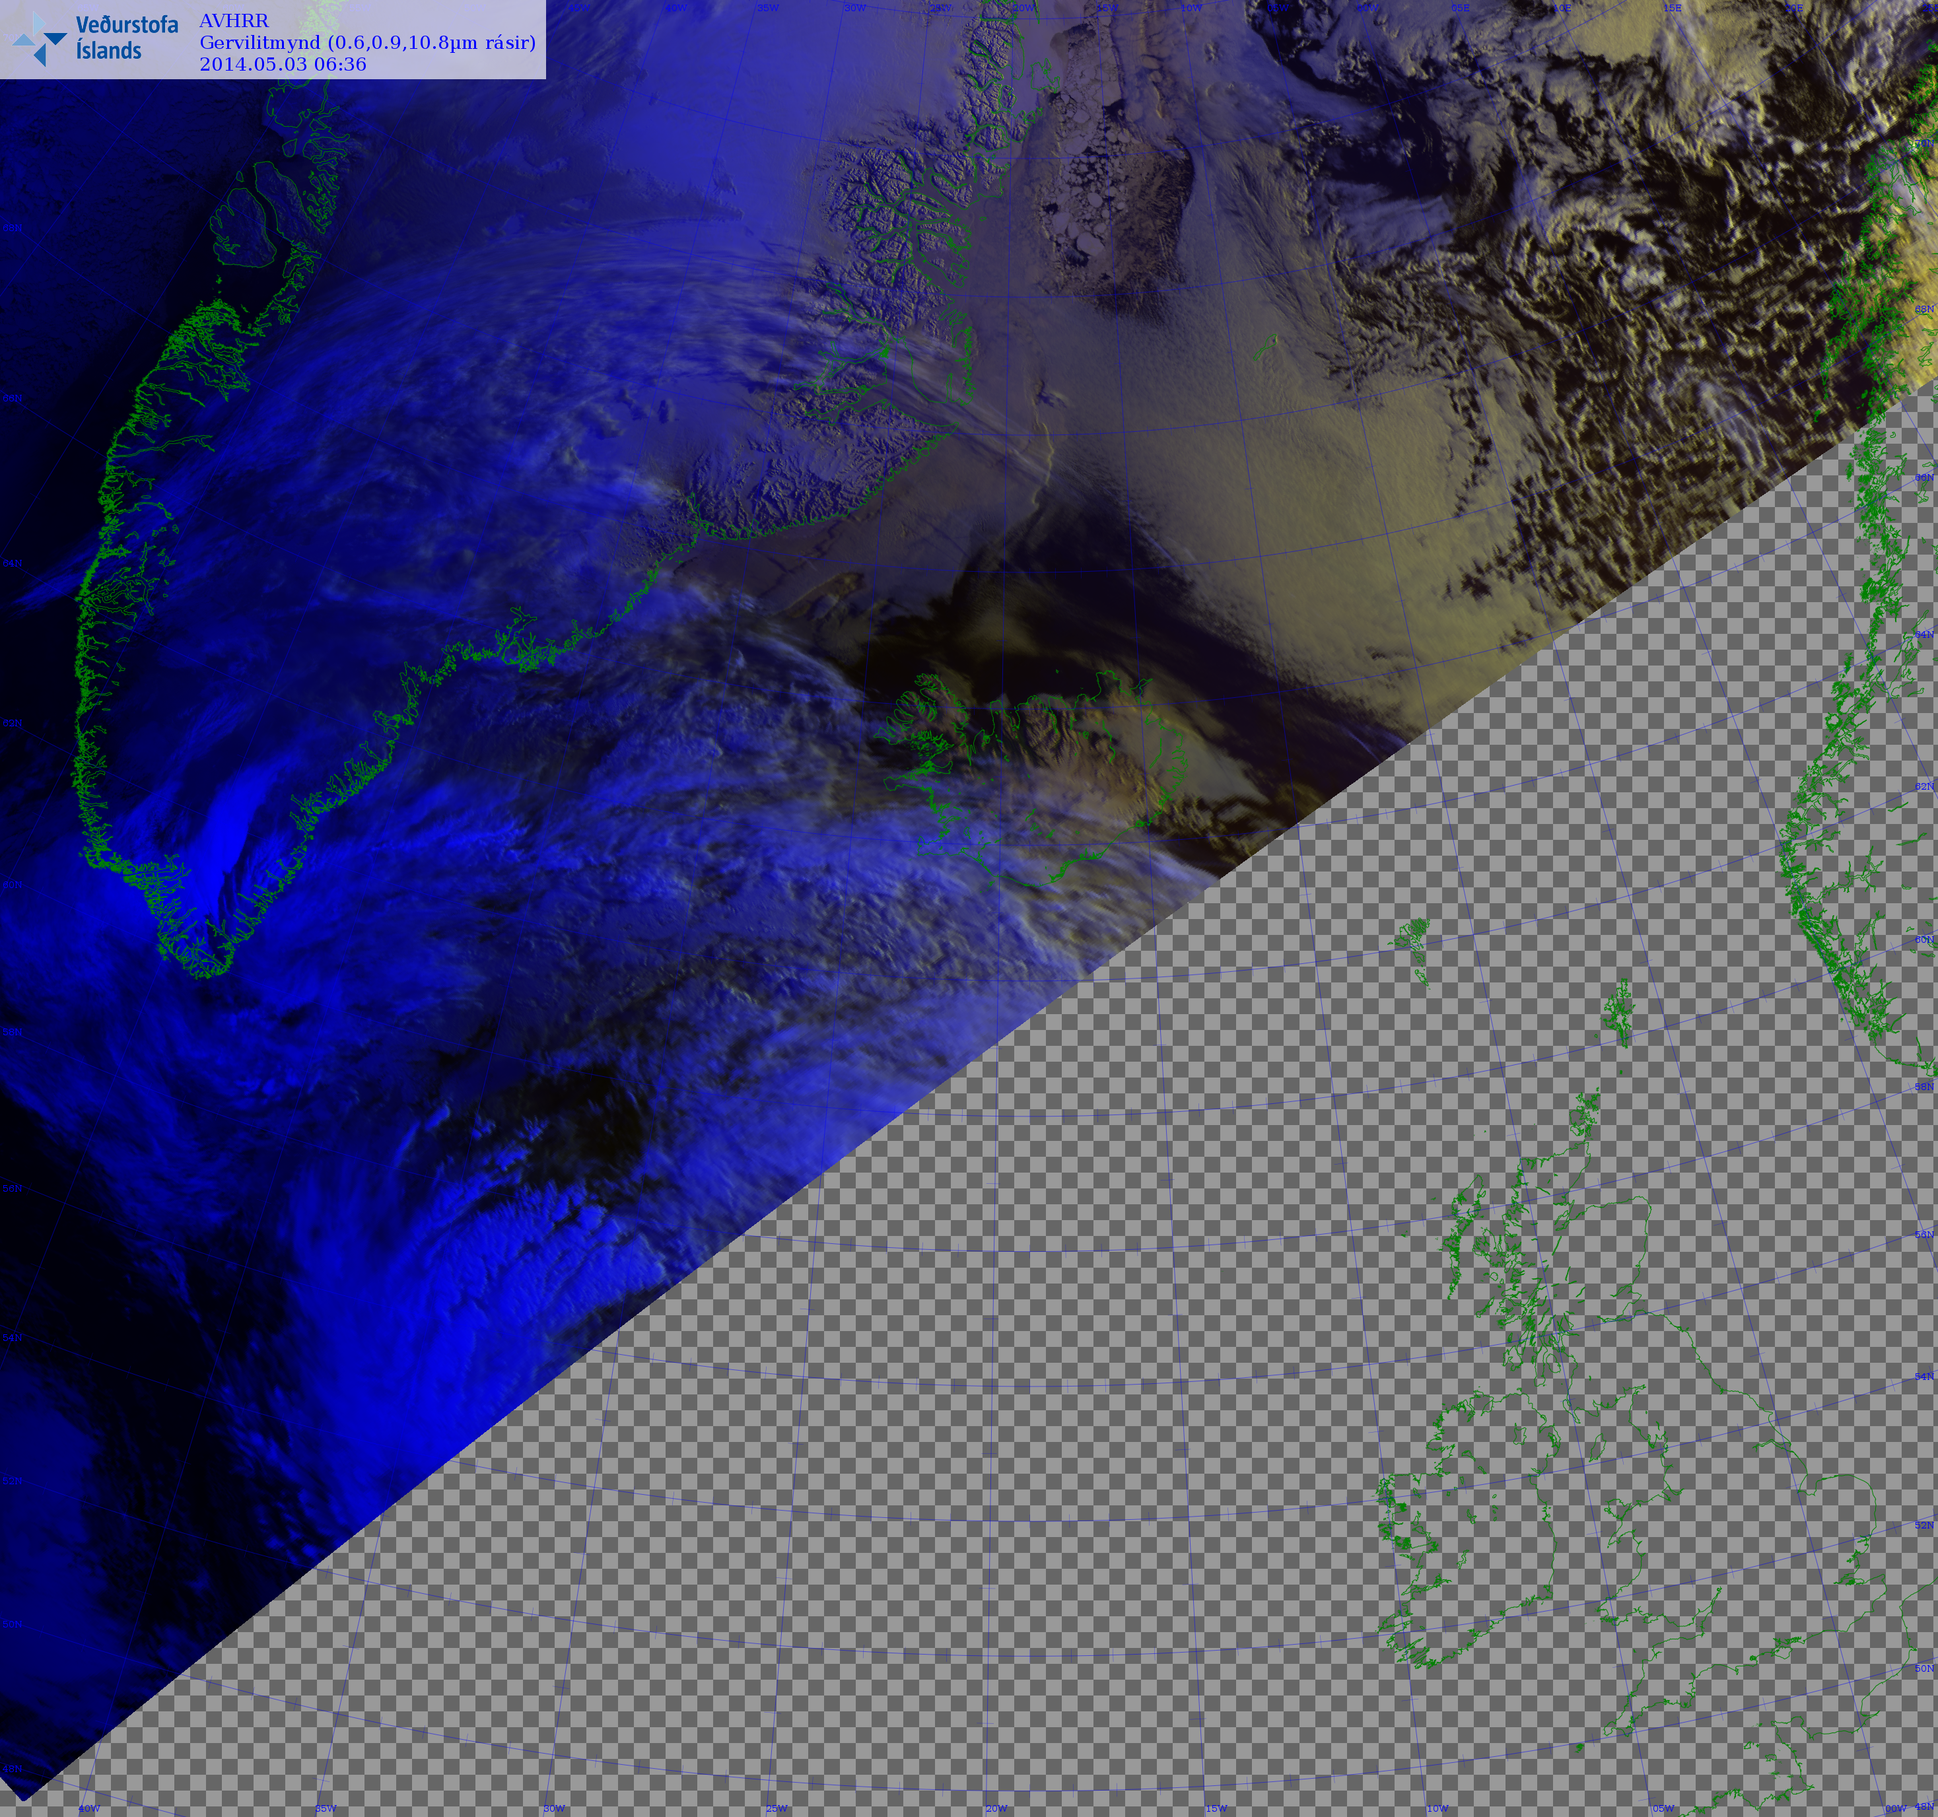
Task: Select the AVHRR title label
Action: coord(234,20)
